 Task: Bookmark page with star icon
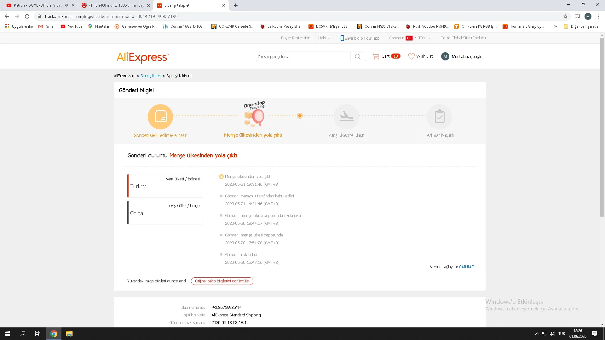point(565,16)
